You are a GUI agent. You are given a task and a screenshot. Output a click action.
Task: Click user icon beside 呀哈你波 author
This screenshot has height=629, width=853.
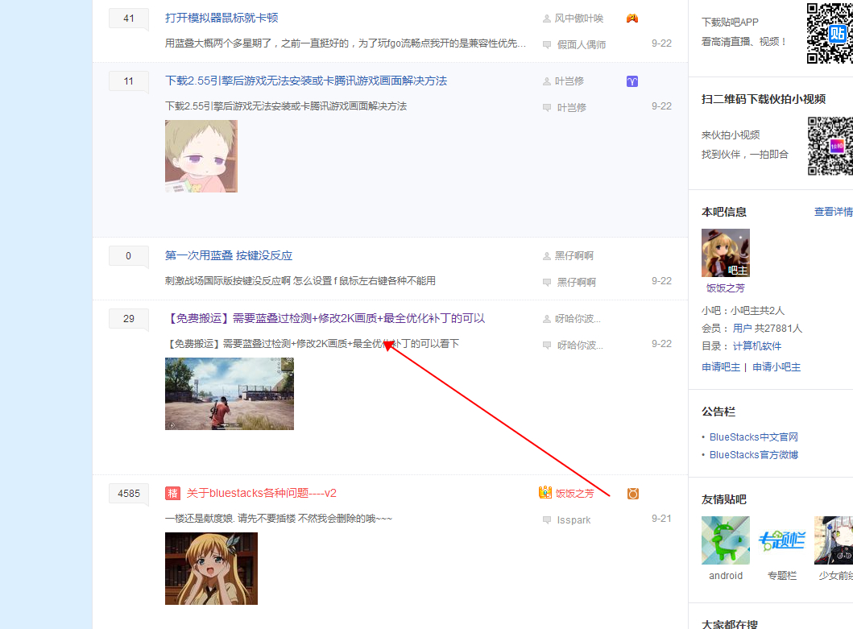click(x=547, y=319)
